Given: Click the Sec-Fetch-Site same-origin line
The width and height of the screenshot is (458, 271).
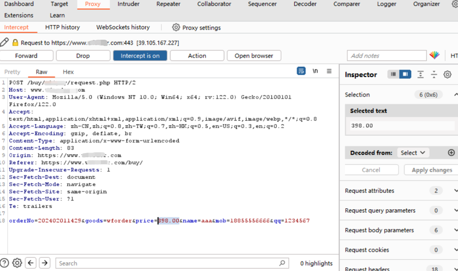Looking at the screenshot, I should point(58,192).
